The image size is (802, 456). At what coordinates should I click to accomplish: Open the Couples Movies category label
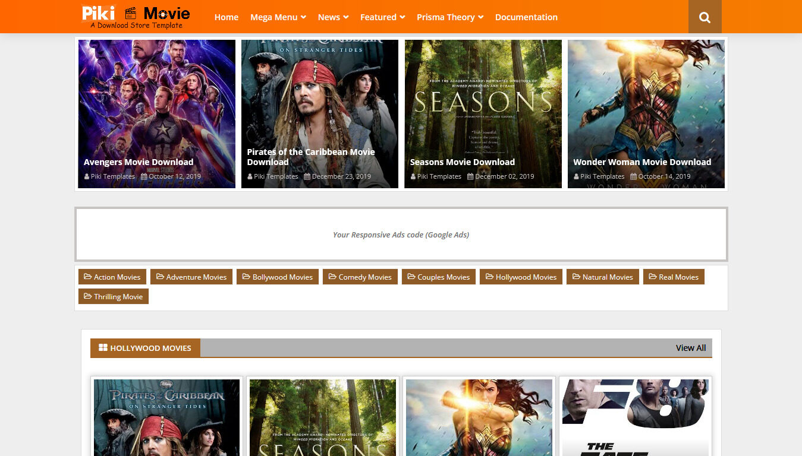click(439, 277)
